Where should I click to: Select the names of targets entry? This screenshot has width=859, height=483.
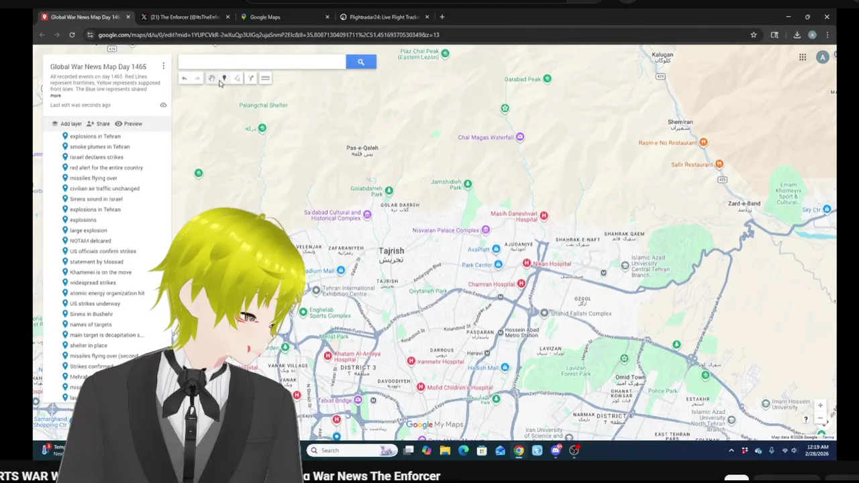click(x=91, y=325)
